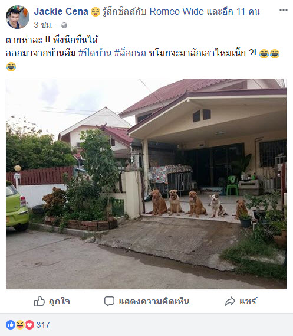Open the three-dots post options menu
This screenshot has height=336, width=293.
point(284,10)
